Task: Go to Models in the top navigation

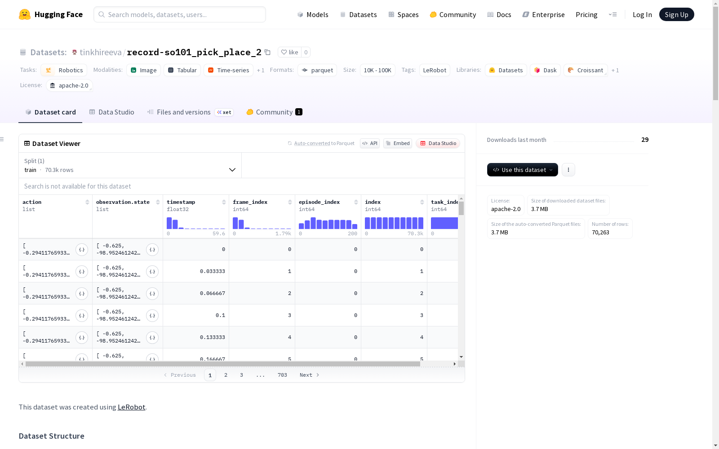Action: pyautogui.click(x=313, y=14)
